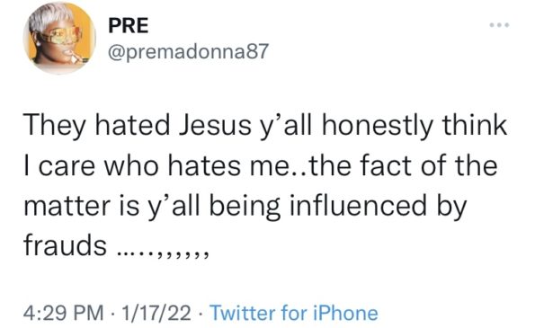
Task: Click the Twitter for iPhone source link
Action: [294, 313]
